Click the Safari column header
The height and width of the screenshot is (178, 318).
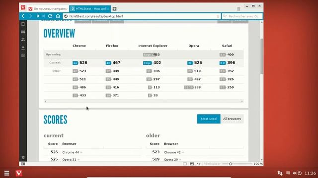coord(227,45)
